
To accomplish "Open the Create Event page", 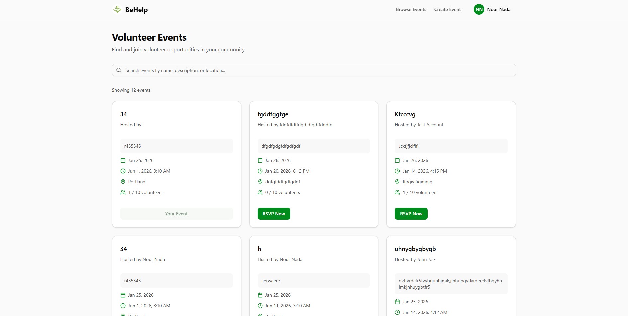I will coord(447,9).
